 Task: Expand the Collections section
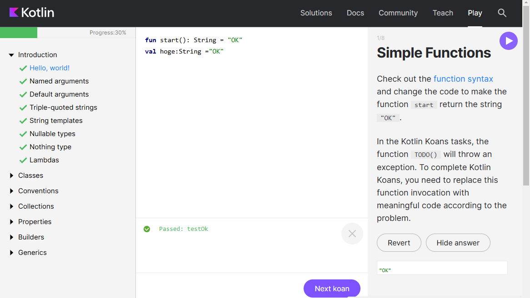click(11, 206)
